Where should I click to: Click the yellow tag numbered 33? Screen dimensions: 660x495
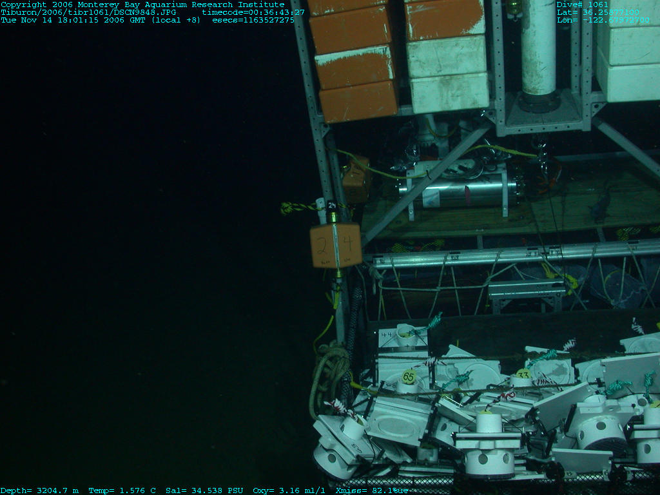click(x=523, y=374)
